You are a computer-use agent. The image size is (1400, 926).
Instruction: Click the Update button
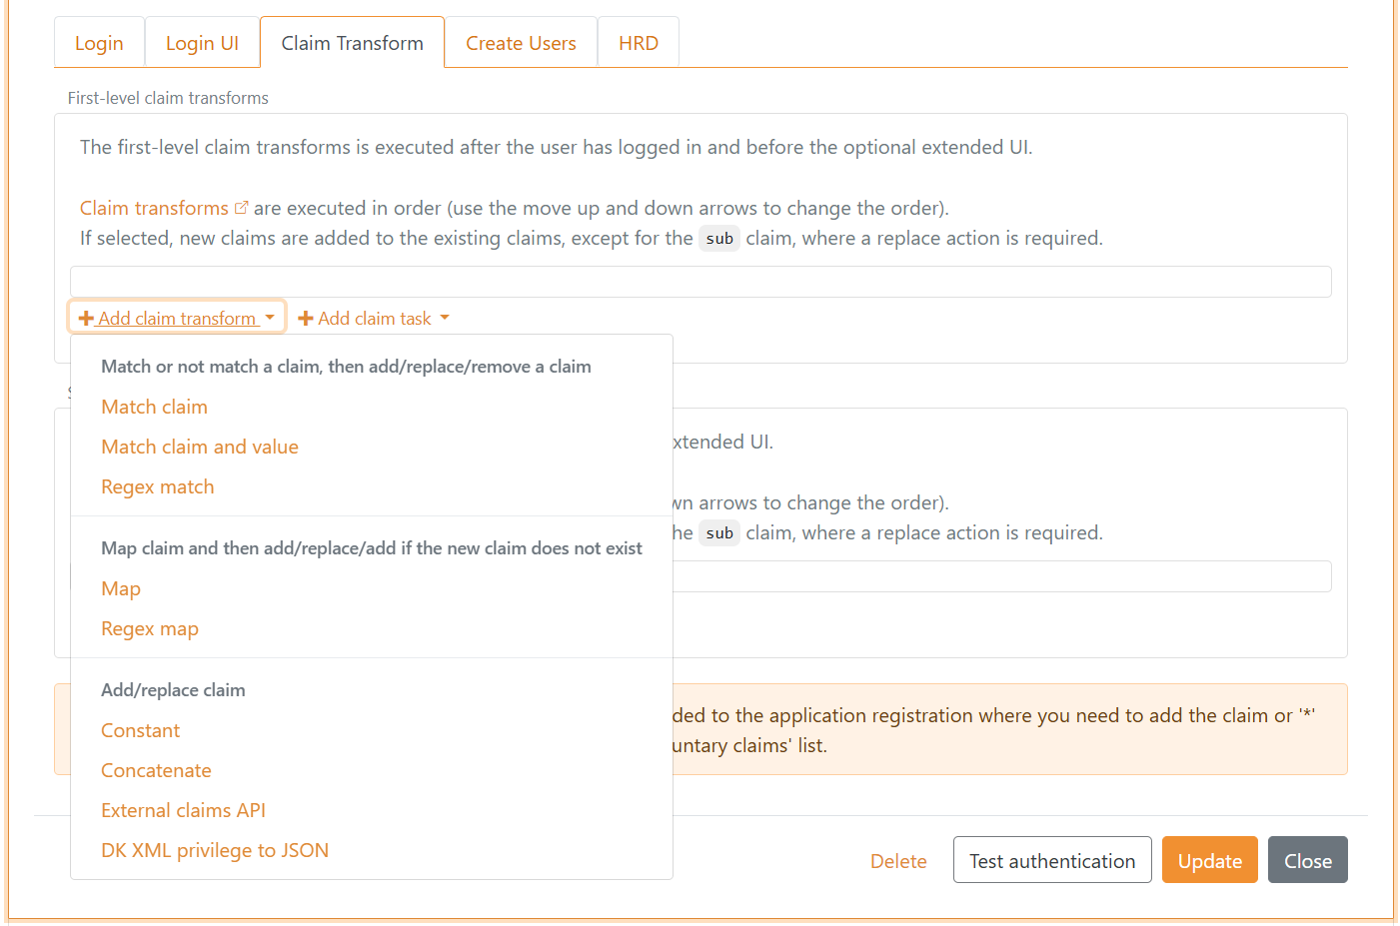pyautogui.click(x=1209, y=859)
